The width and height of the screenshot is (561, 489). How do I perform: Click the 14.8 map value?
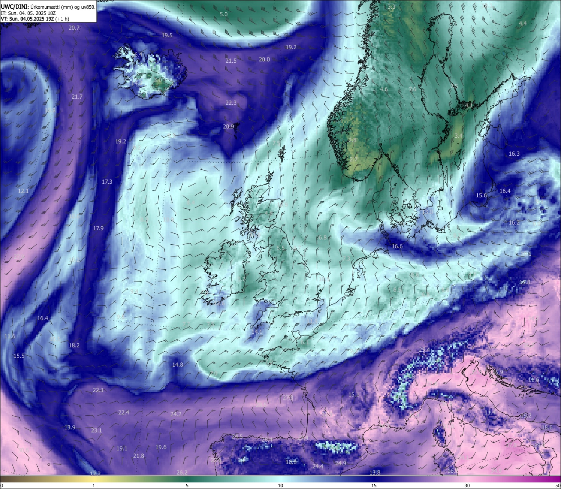point(178,364)
